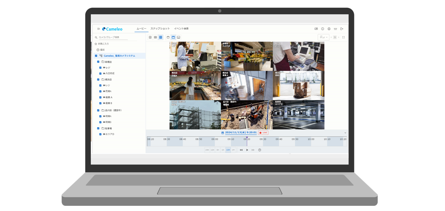Screen dimensions: 445x211
Task: Toggle the 入口付近 camera checkbox
Action: coord(100,73)
